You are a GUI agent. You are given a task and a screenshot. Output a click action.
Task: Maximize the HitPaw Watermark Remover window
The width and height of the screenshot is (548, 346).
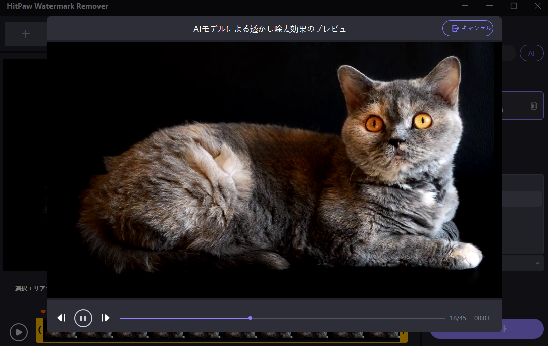(x=513, y=6)
